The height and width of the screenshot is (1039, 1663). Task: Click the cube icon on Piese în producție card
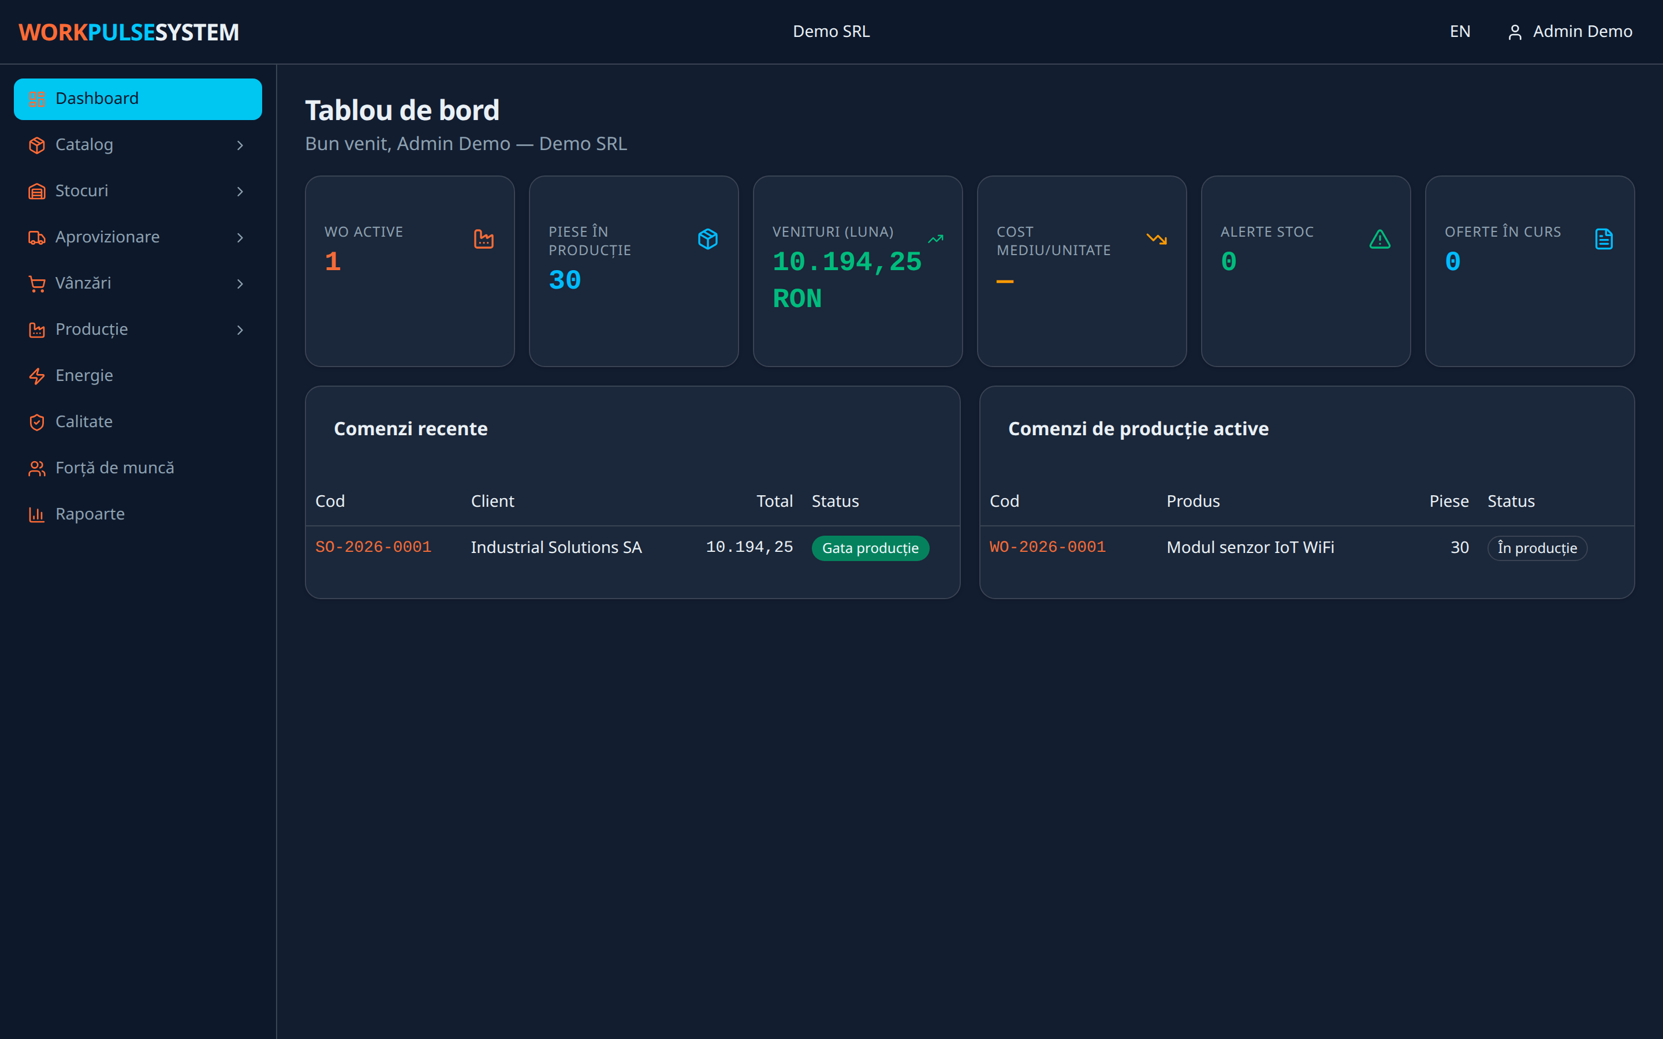point(708,239)
